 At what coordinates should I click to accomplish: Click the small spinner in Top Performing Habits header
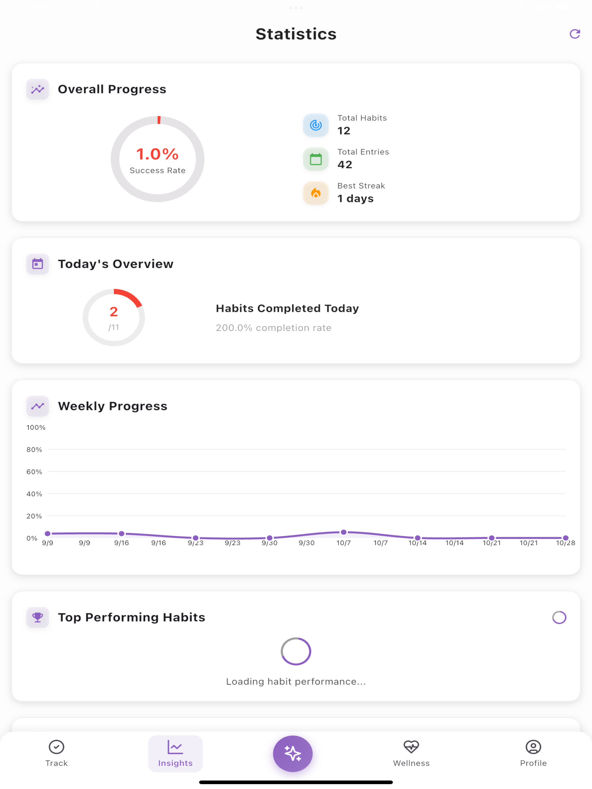559,617
